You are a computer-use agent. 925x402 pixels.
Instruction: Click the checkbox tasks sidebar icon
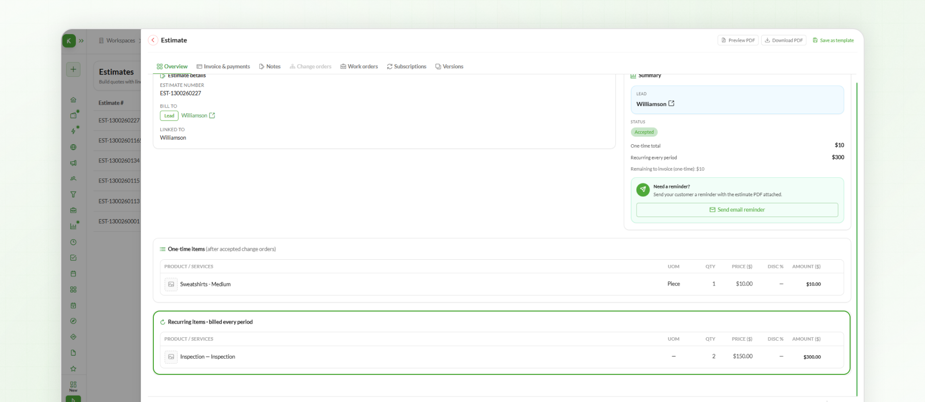(x=73, y=258)
